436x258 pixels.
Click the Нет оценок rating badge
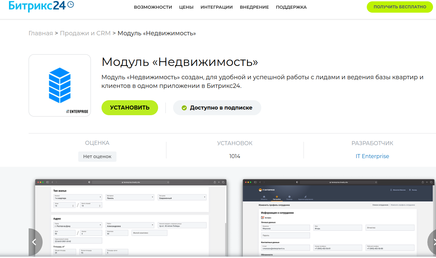(x=97, y=156)
